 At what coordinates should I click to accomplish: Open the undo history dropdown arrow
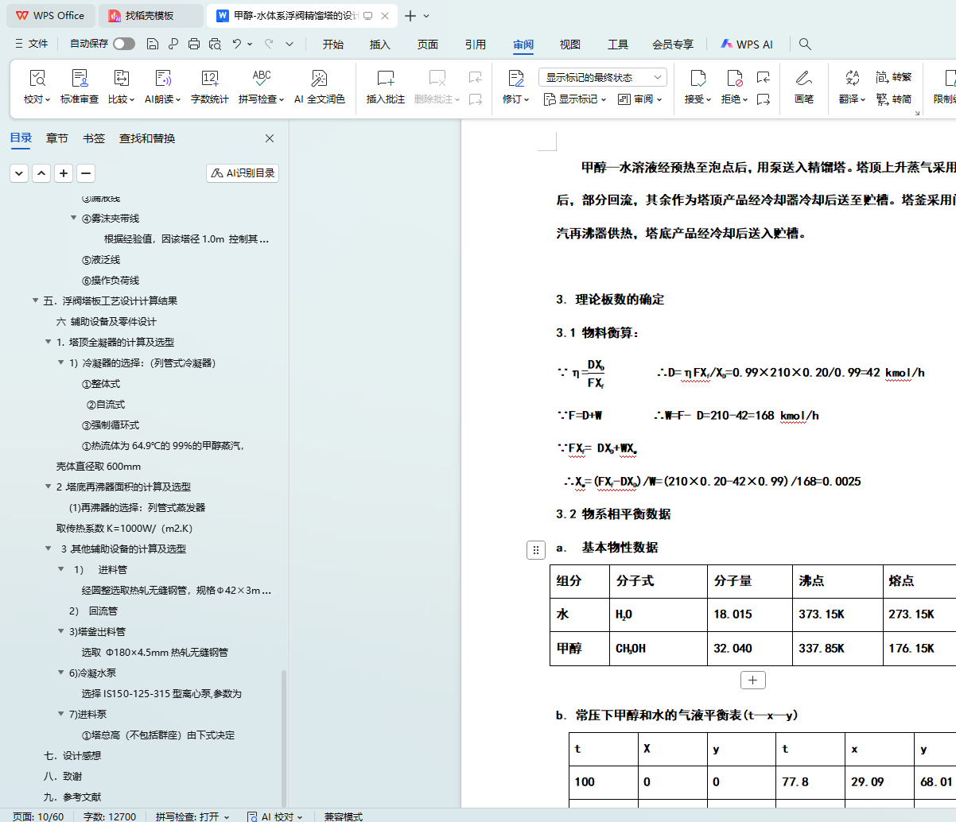tap(250, 44)
